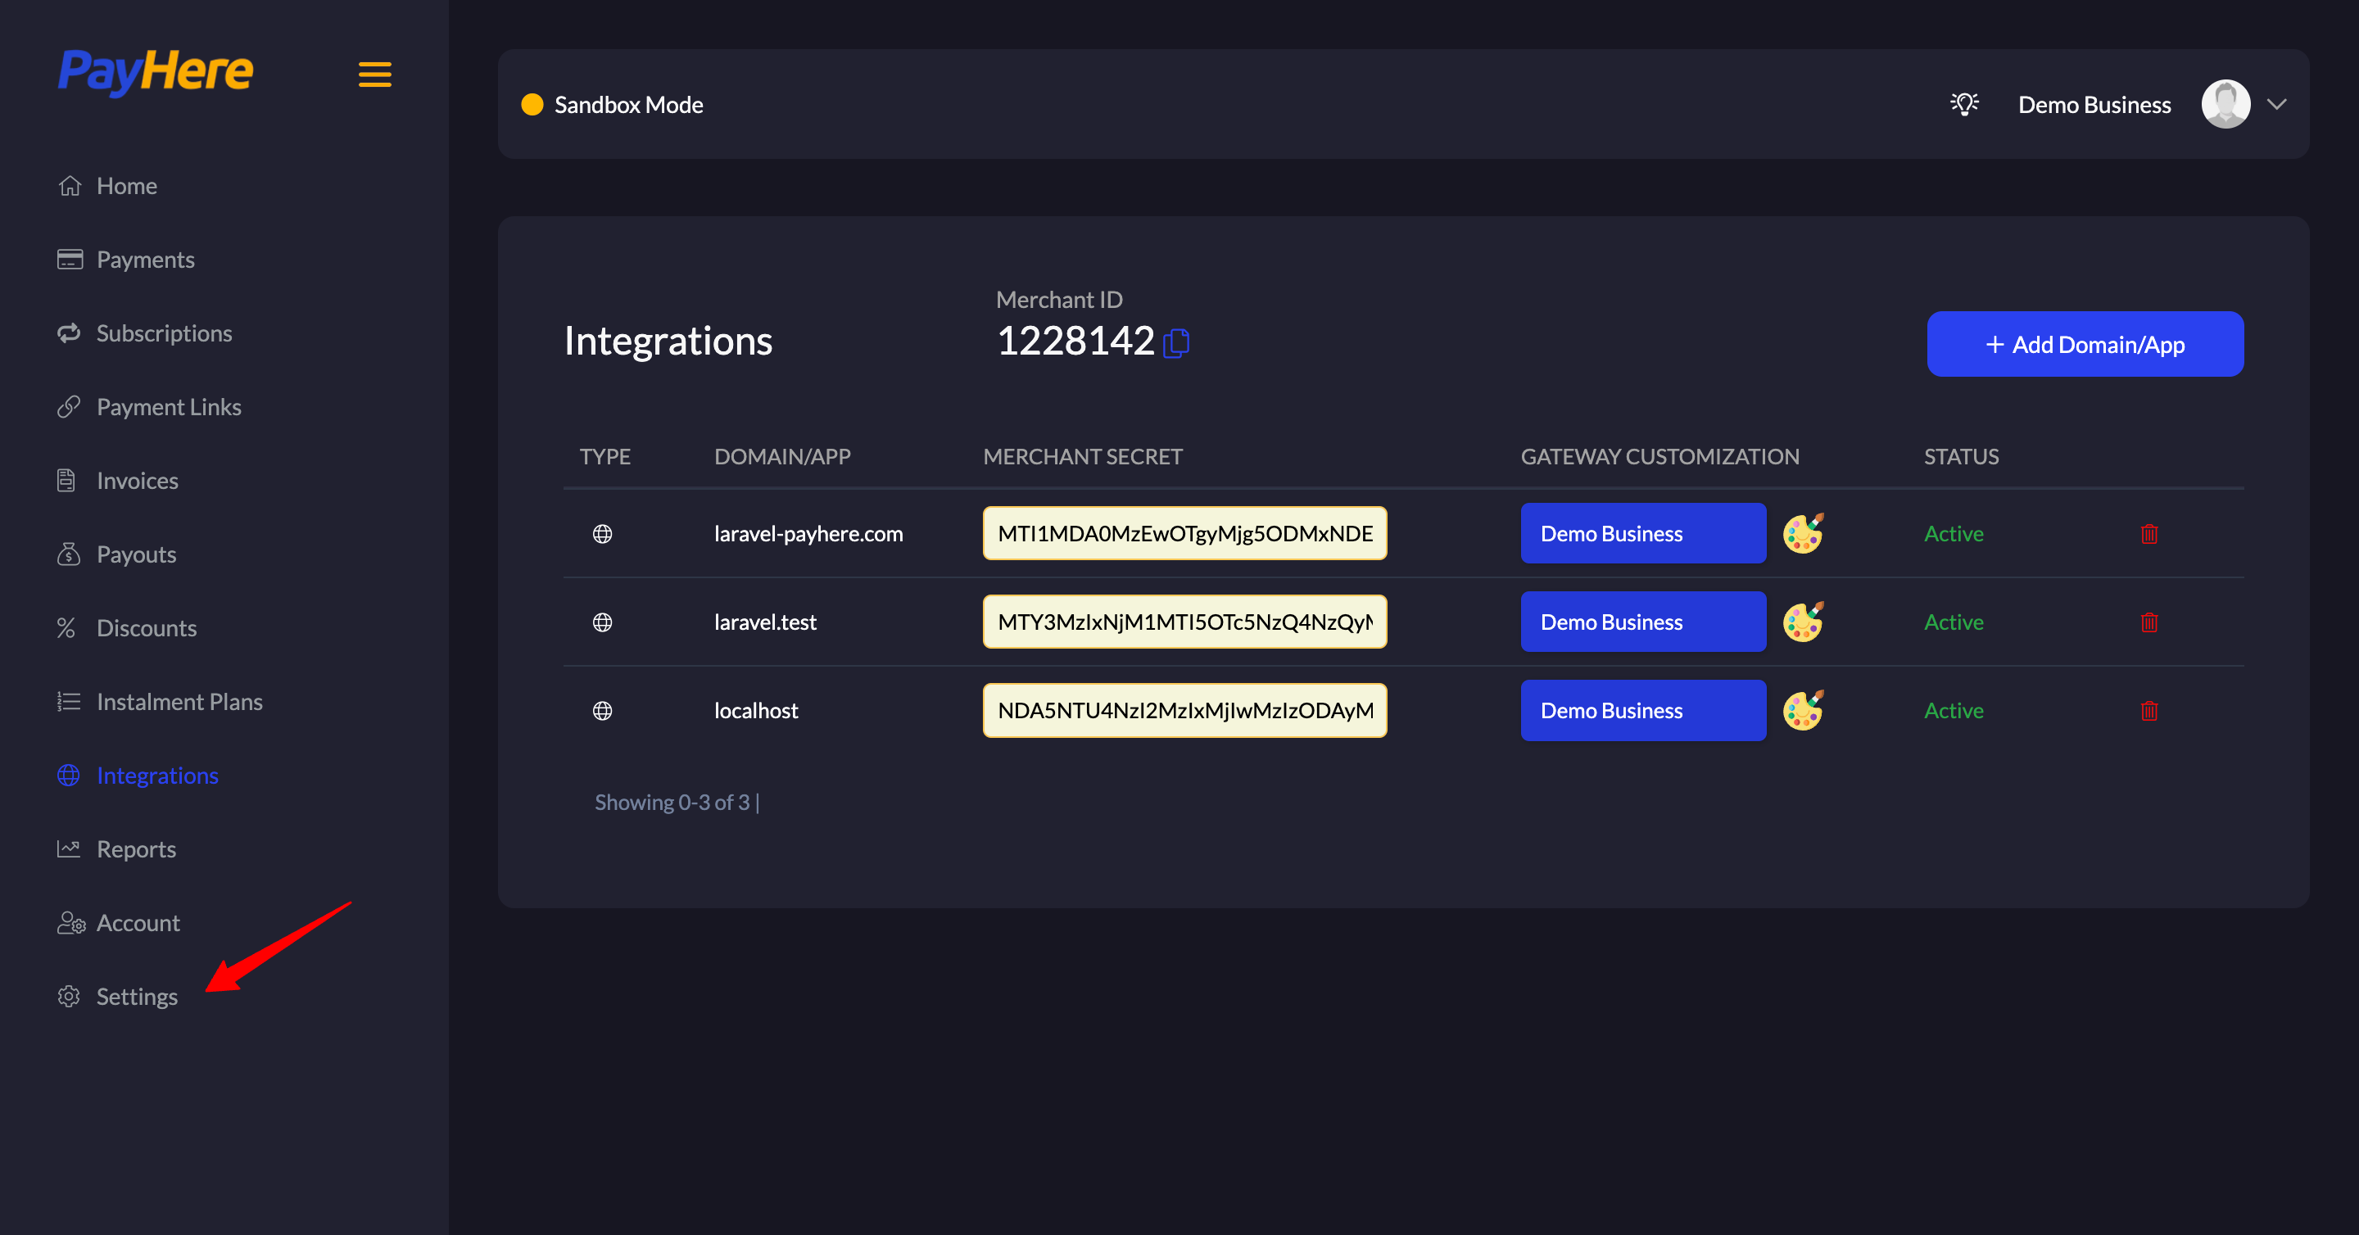2359x1235 pixels.
Task: Go to Payment Links in sidebar
Action: pyautogui.click(x=169, y=406)
